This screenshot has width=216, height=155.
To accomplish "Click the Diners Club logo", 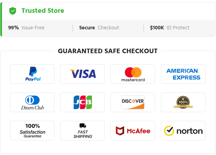I will [32, 102].
